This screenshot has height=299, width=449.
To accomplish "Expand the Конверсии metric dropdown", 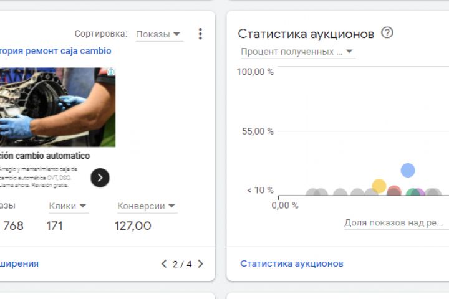I will 147,206.
